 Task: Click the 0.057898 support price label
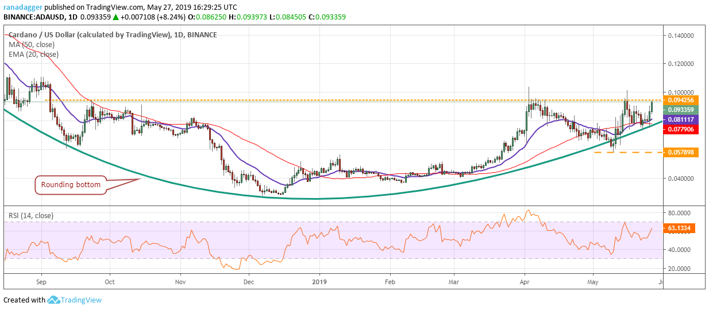[x=681, y=152]
